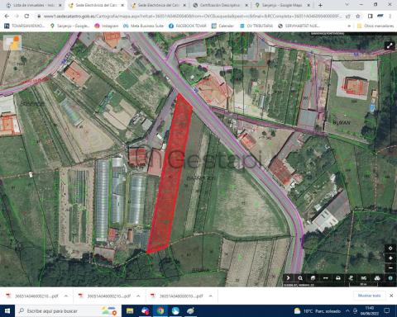This screenshot has height=317, width=397.
Task: Share this page icon in address bar
Action: click(348, 17)
